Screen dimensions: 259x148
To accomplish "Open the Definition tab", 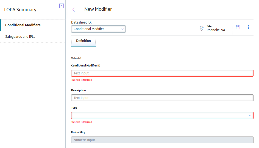I will (x=83, y=41).
